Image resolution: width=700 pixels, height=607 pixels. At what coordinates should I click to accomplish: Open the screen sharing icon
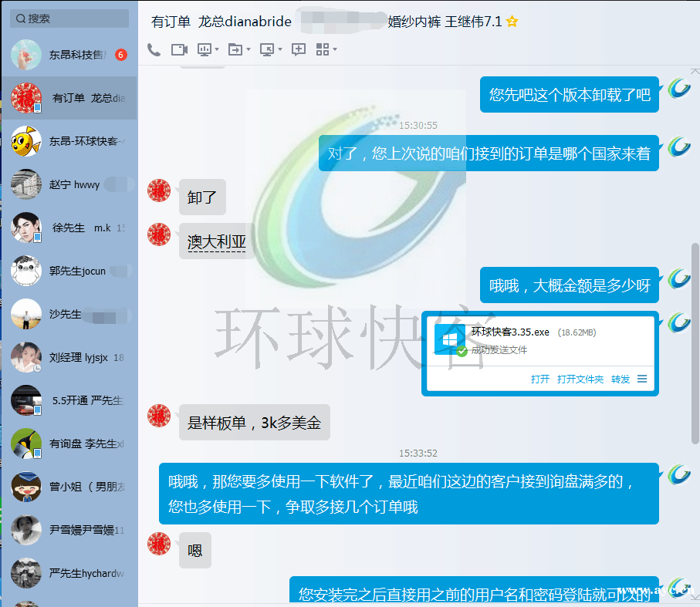[x=204, y=49]
